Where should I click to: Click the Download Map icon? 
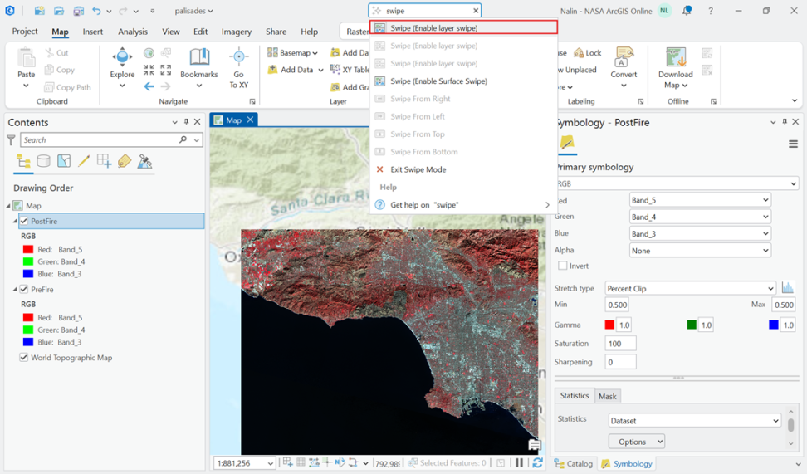click(676, 56)
